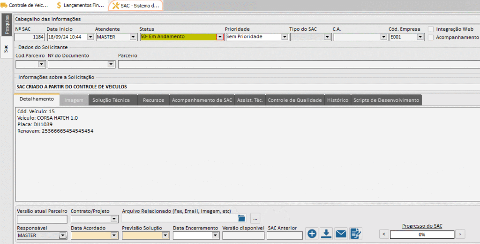Open the Contrato/Projeto dropdown
The height and width of the screenshot is (244, 480).
click(114, 219)
